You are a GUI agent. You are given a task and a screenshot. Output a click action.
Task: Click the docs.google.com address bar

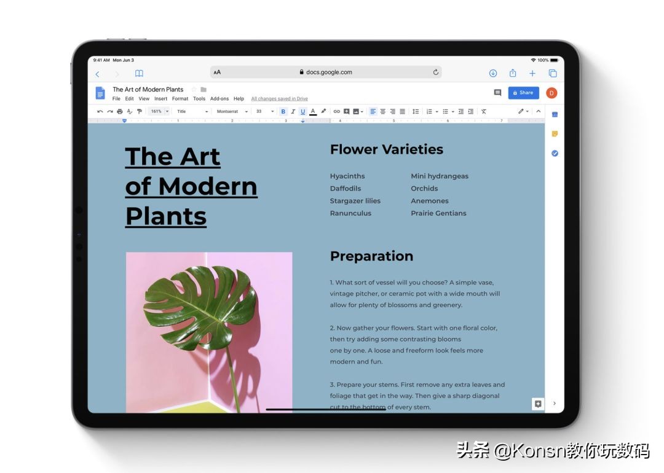pyautogui.click(x=326, y=72)
